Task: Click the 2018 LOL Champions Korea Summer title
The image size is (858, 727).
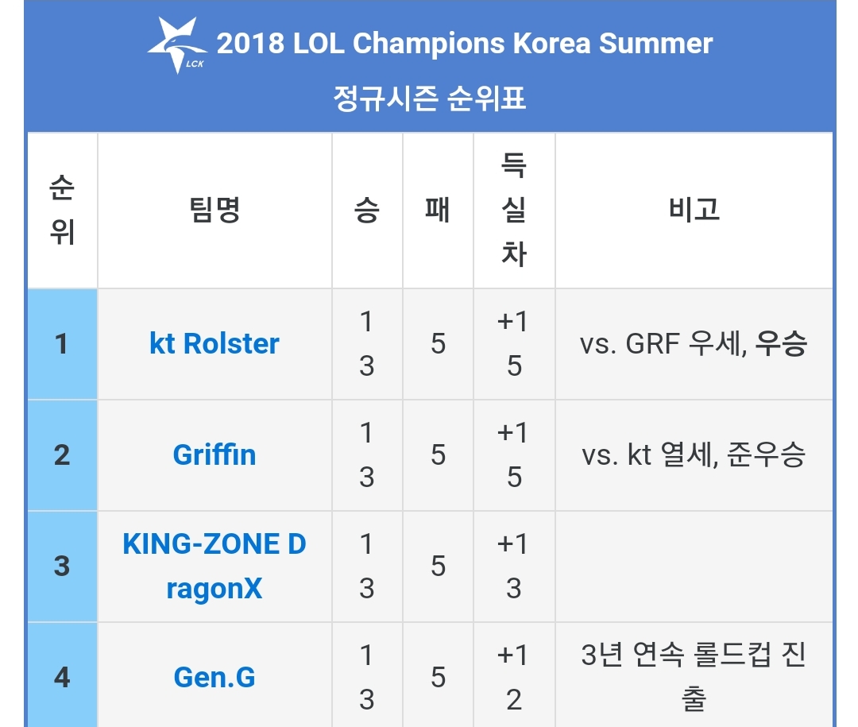Action: pos(465,43)
